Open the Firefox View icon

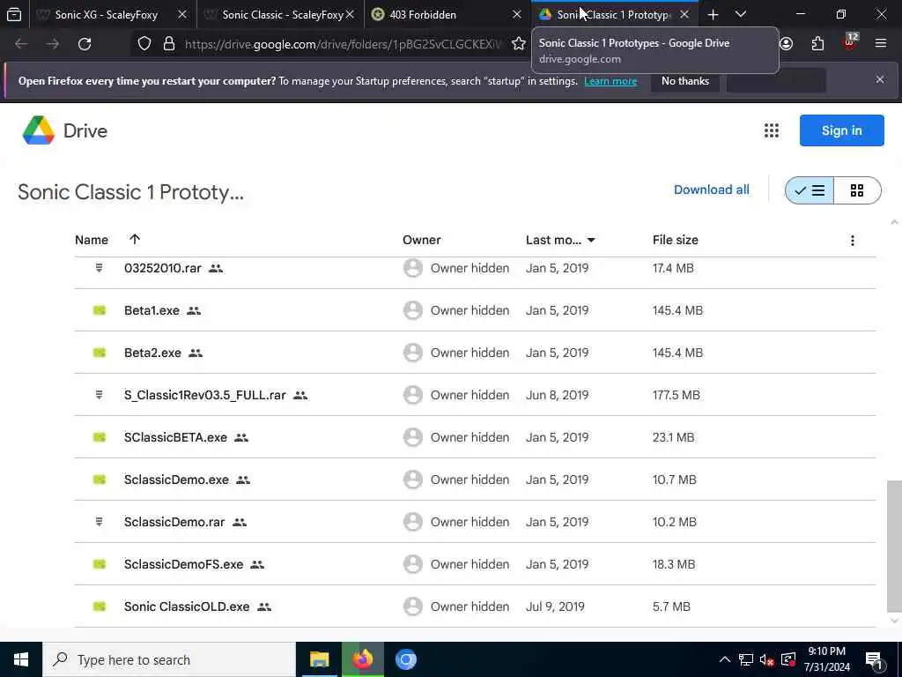14,15
